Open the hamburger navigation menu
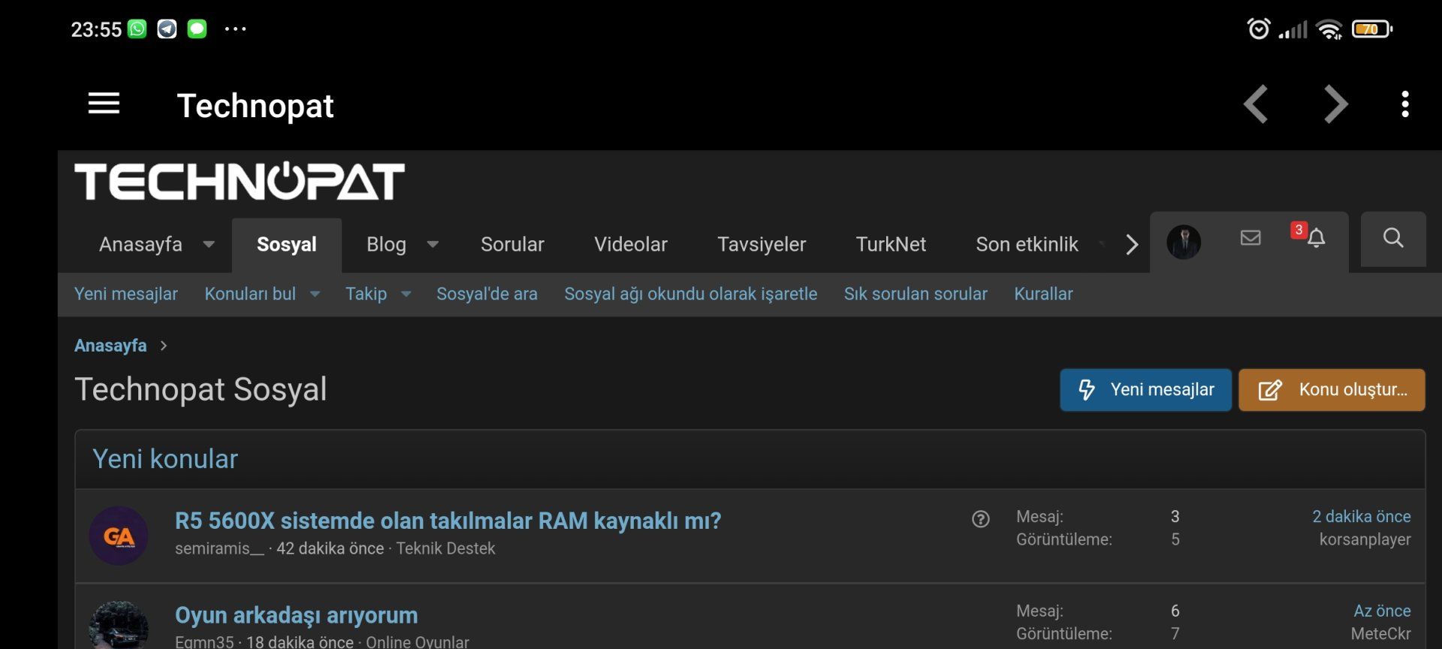The width and height of the screenshot is (1442, 649). [x=104, y=104]
